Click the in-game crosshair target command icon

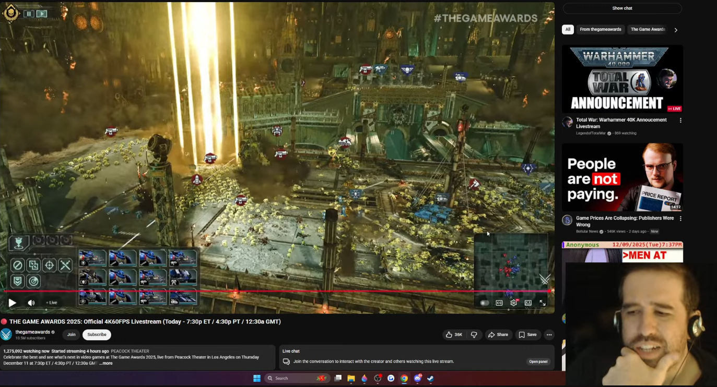[x=49, y=265]
